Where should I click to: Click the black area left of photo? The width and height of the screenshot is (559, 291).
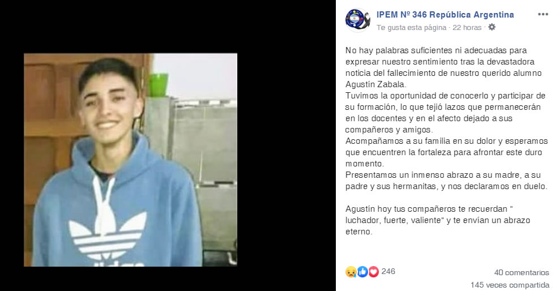(x=12, y=160)
